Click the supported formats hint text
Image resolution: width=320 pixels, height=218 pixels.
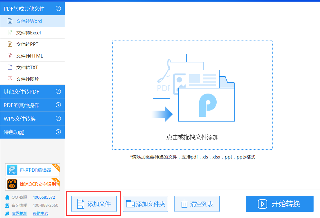pos(193,157)
